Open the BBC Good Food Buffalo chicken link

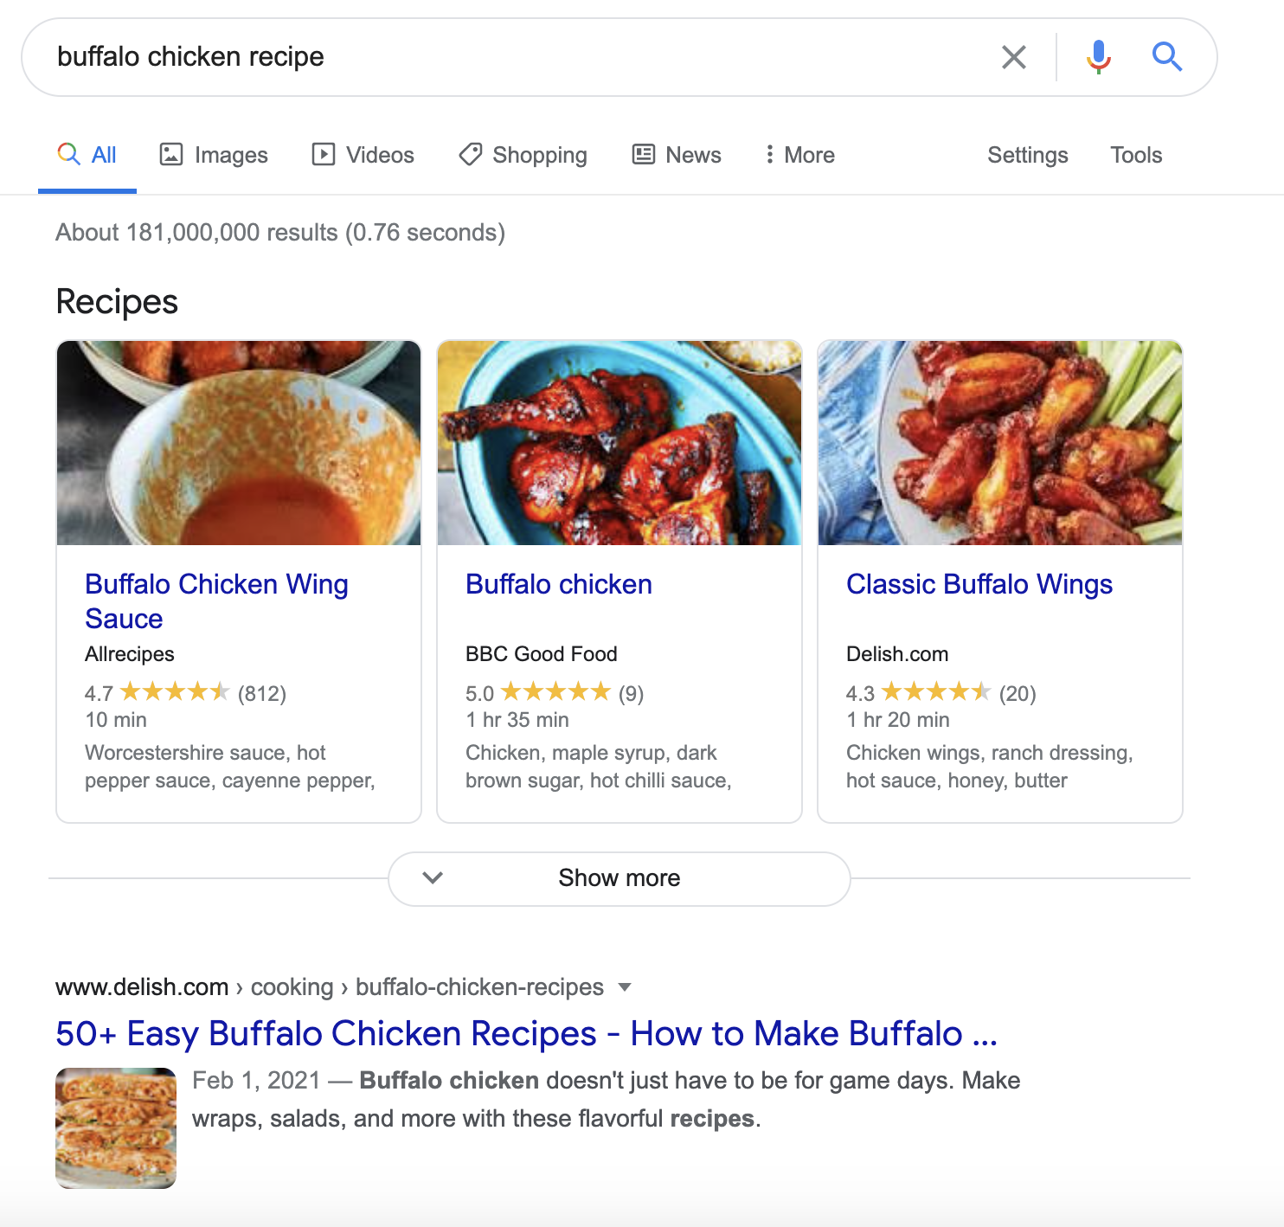(x=558, y=584)
